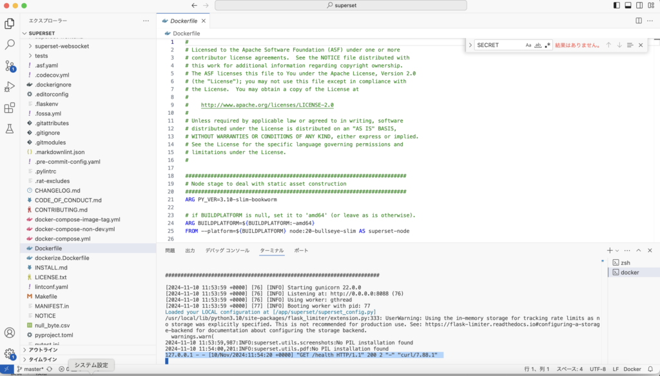Open the Source Control view
660x376 pixels.
click(10, 66)
